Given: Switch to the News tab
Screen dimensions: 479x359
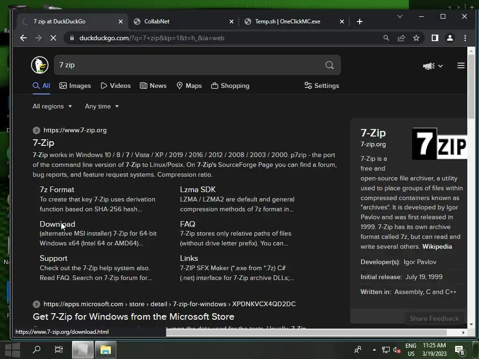Looking at the screenshot, I should pyautogui.click(x=153, y=86).
